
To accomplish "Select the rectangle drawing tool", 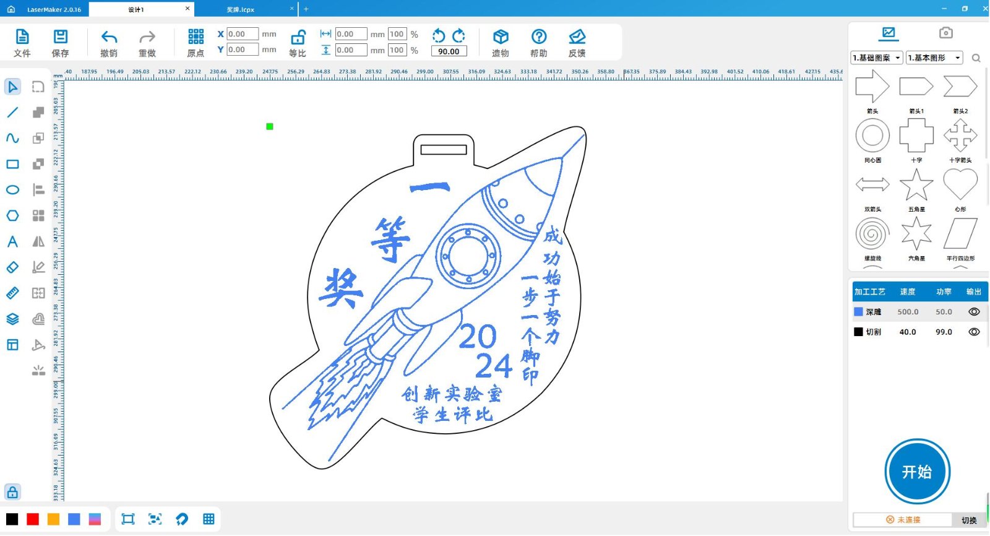I will click(x=12, y=164).
